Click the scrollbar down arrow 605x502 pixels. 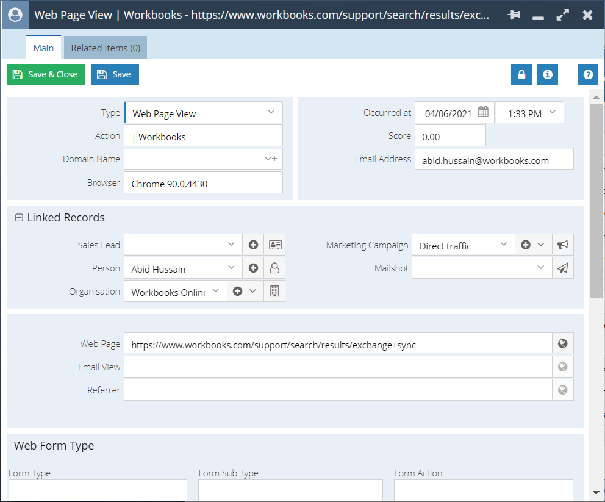click(x=596, y=493)
